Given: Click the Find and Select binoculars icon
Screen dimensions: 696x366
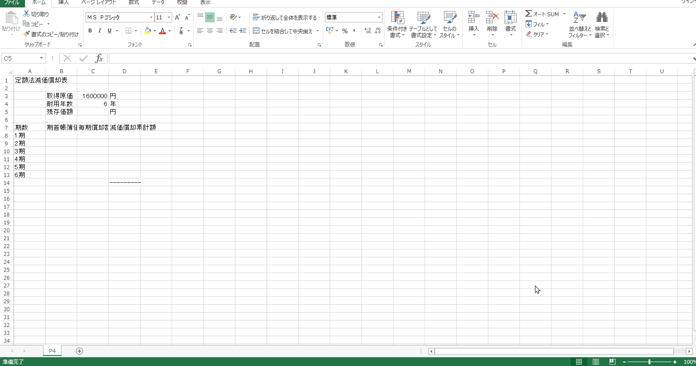Looking at the screenshot, I should tap(602, 18).
